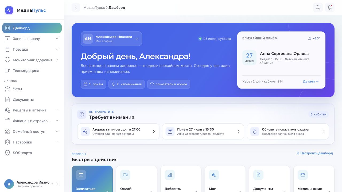Go back using the left arrow button
This screenshot has height=192, width=342.
(76, 7)
